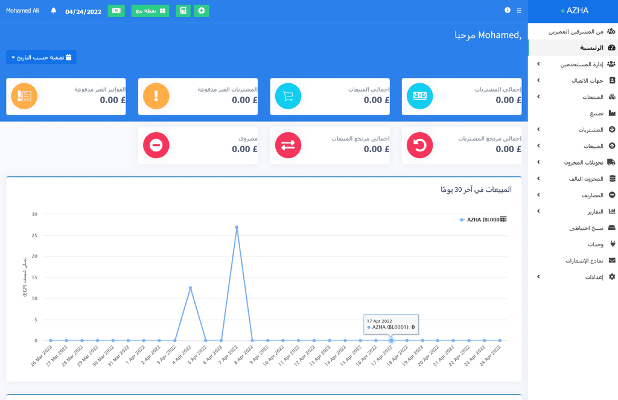The width and height of the screenshot is (618, 400).
Task: Click the total sales cart icon
Action: point(288,96)
